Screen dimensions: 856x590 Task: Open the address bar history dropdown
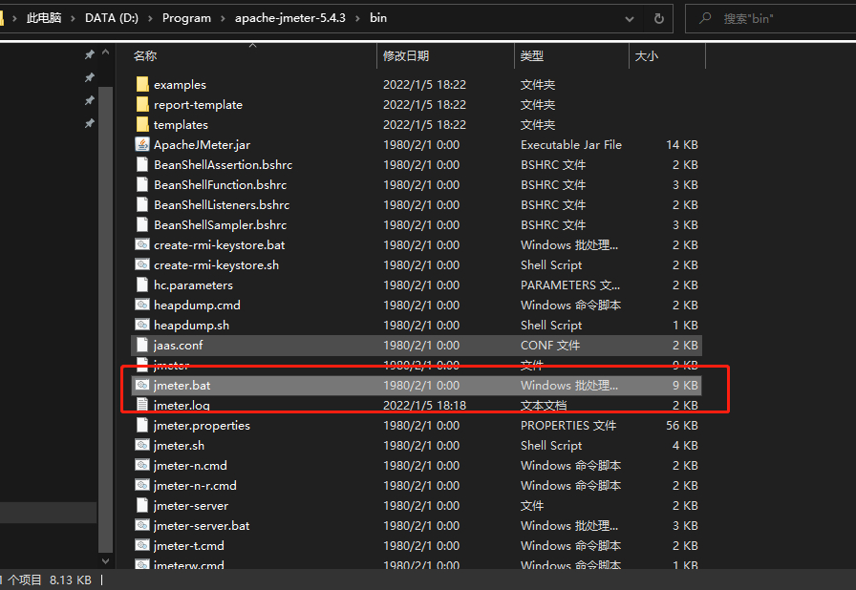point(630,18)
